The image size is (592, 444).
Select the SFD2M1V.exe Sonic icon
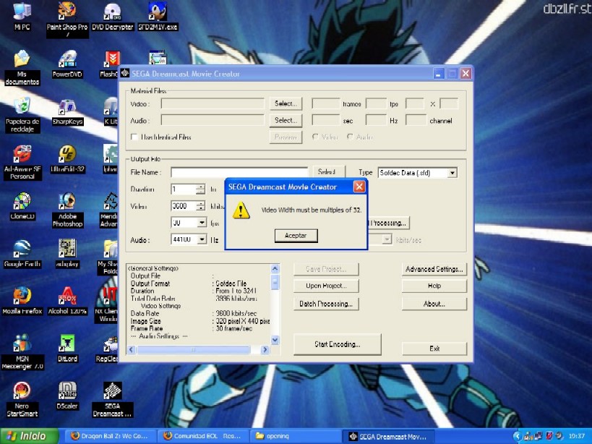(x=158, y=16)
